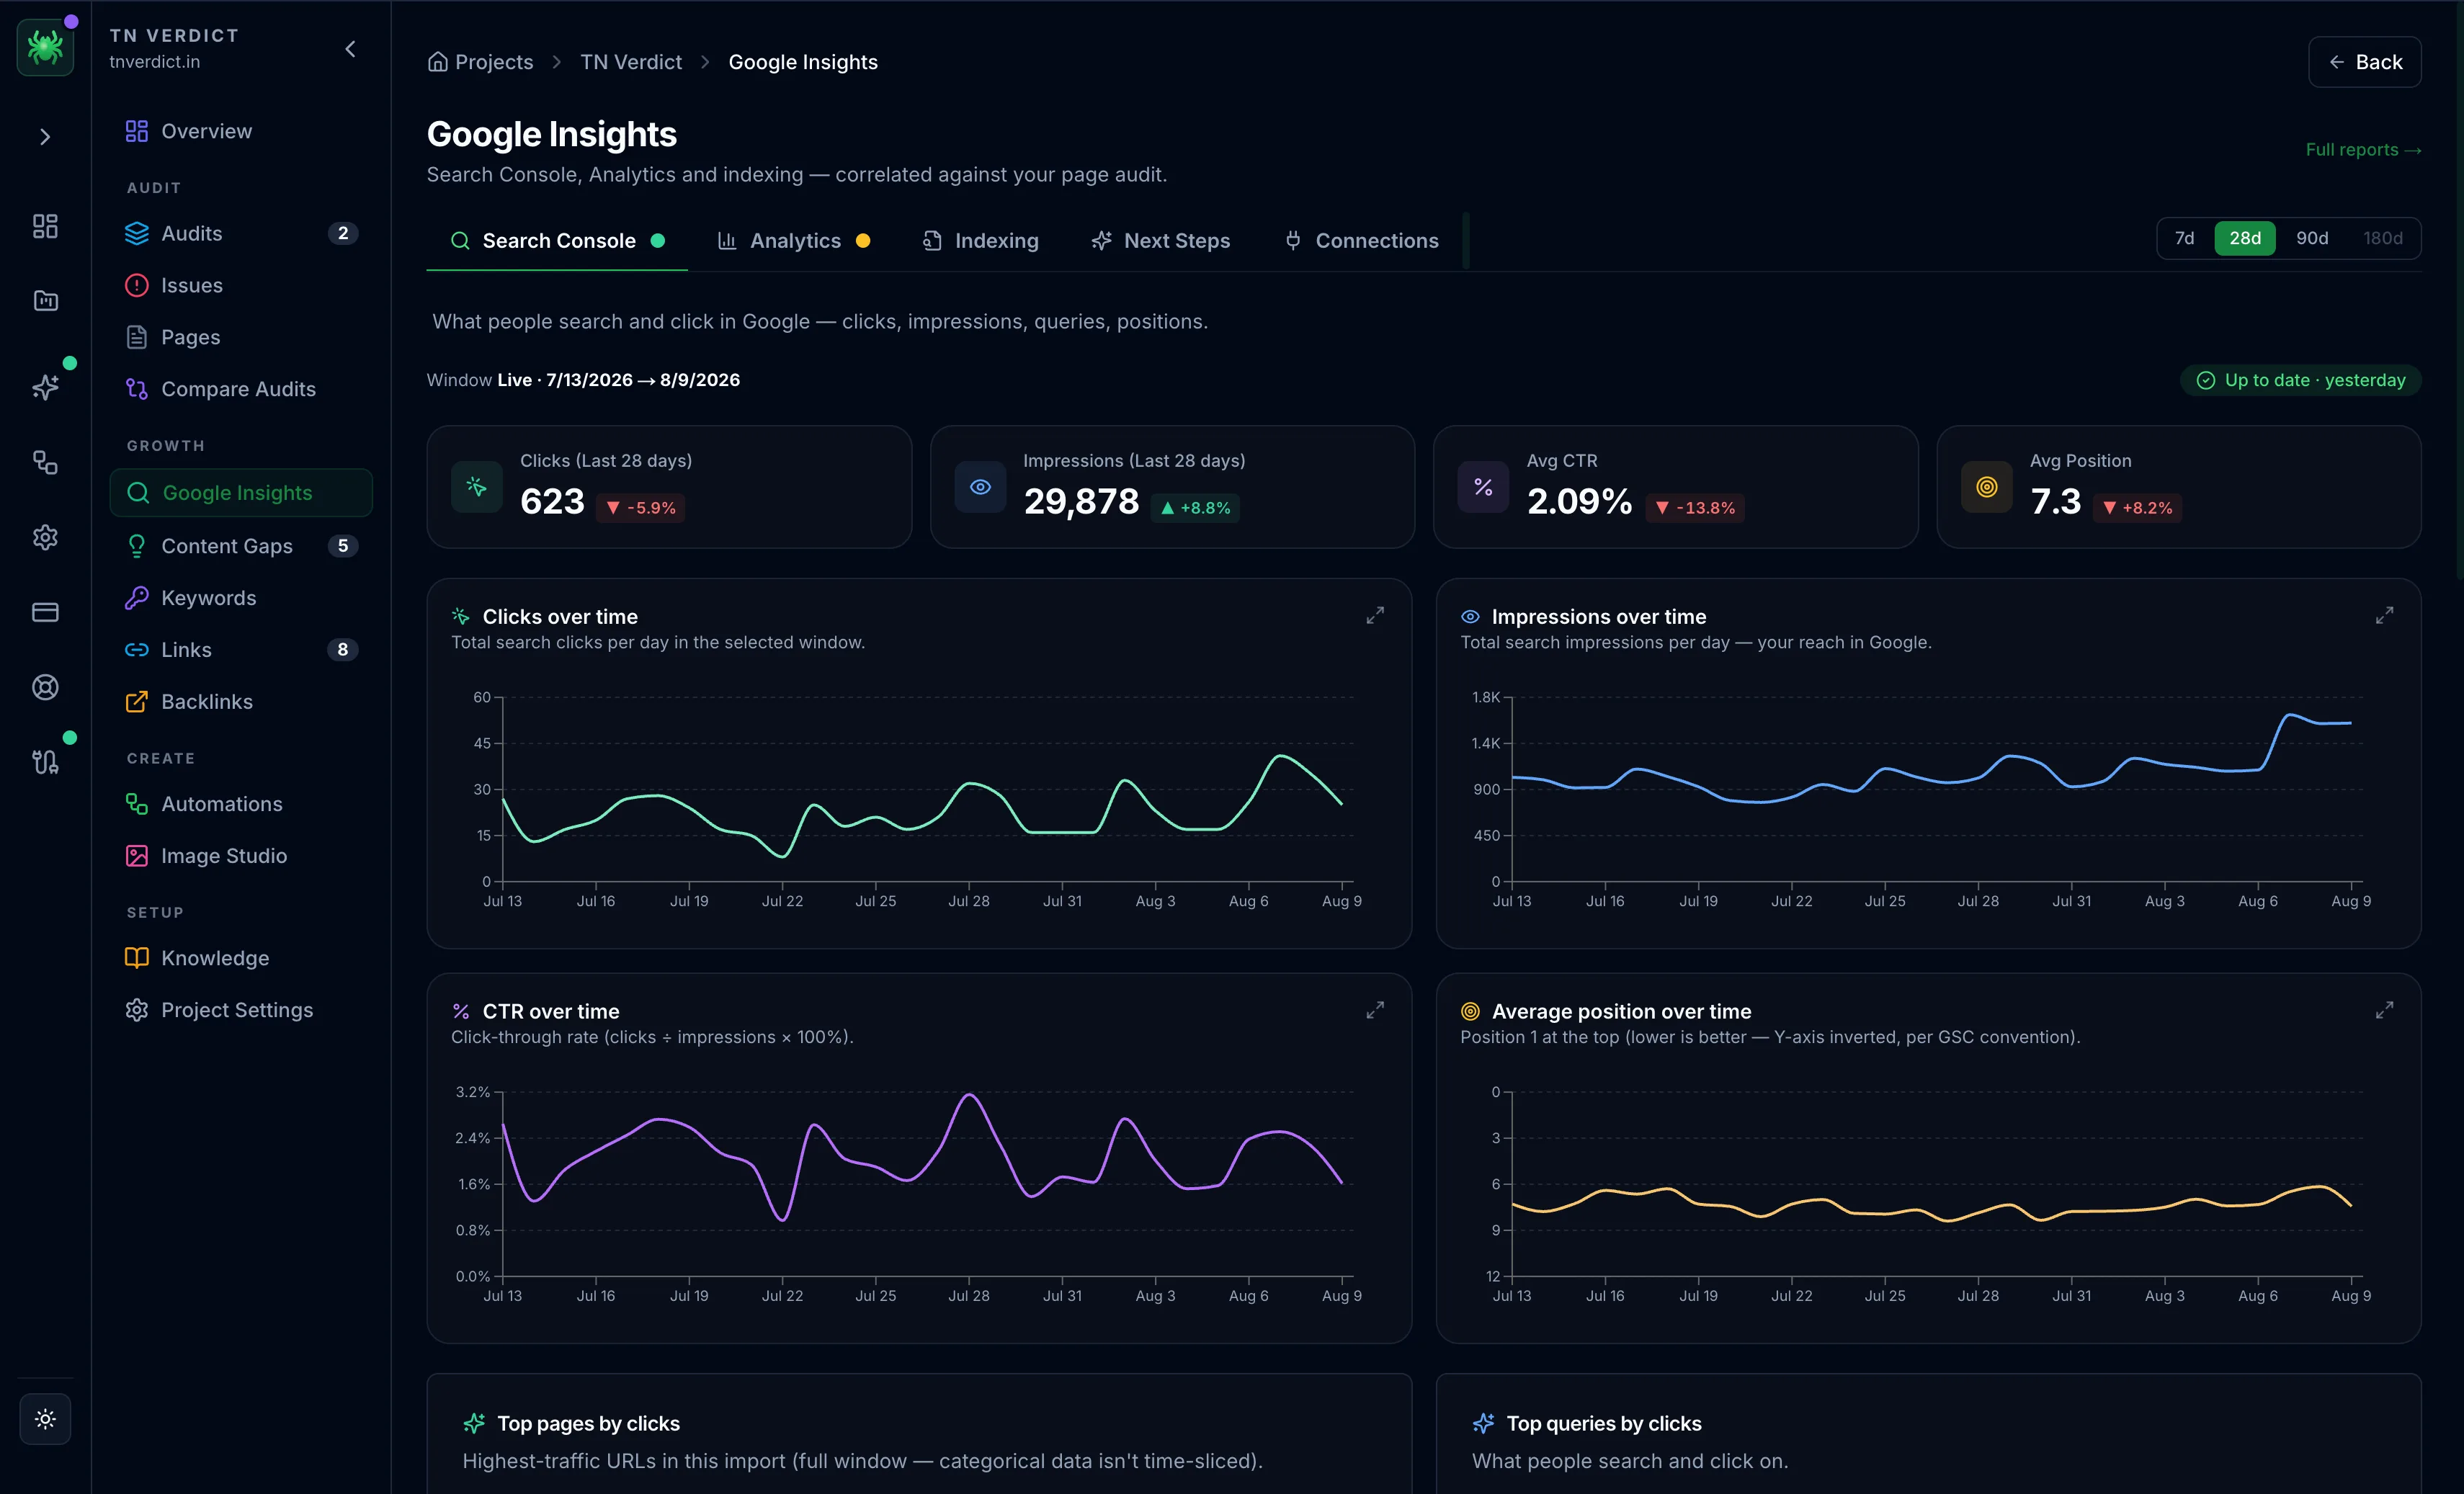Expand the Impressions over time chart
2464x1494 pixels.
pos(2385,616)
